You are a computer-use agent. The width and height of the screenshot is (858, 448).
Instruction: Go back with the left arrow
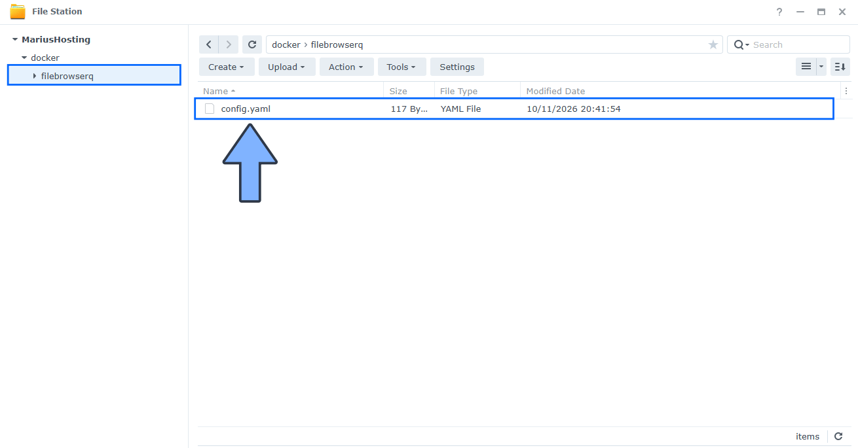click(208, 44)
